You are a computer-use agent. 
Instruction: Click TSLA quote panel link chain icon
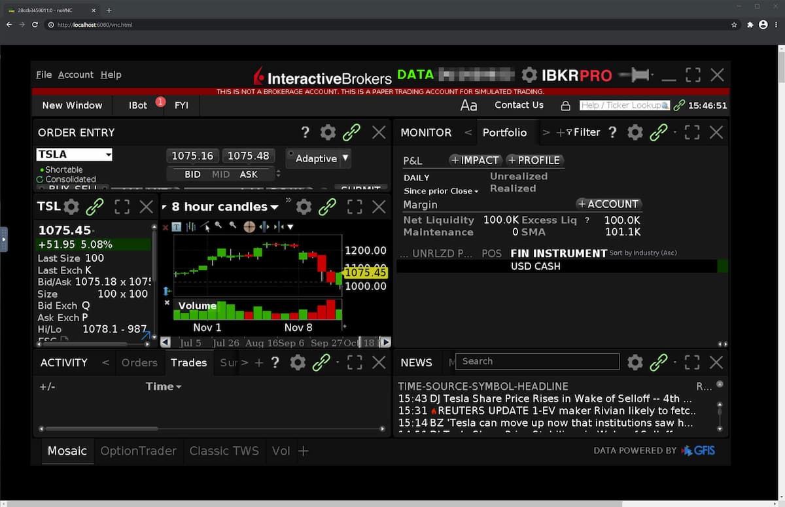pos(96,207)
